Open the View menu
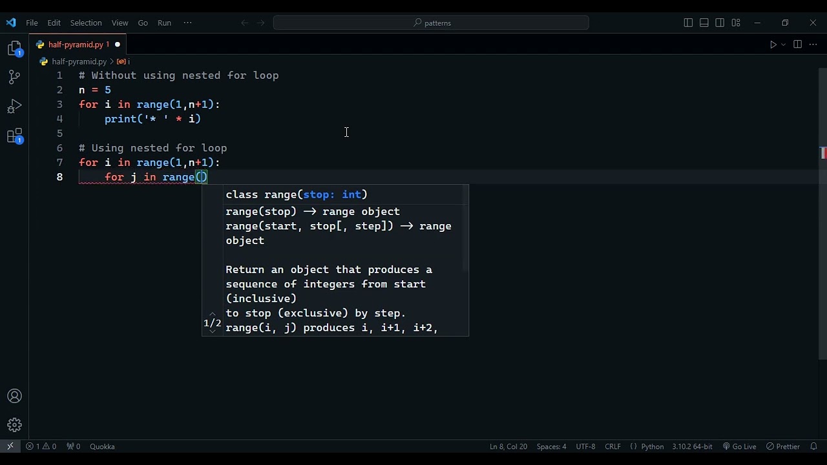Image resolution: width=827 pixels, height=465 pixels. 120,23
